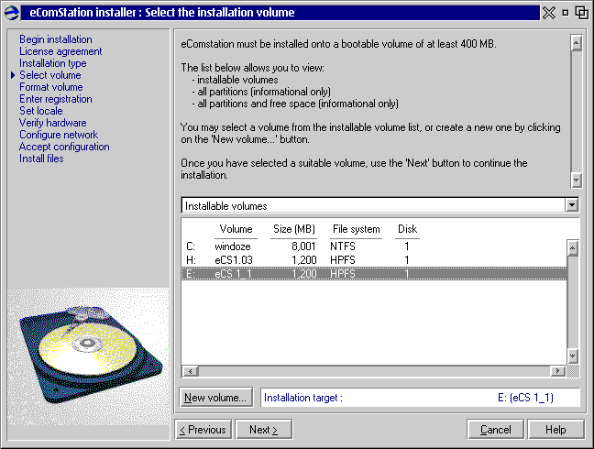The height and width of the screenshot is (449, 594).
Task: Click the eComStation logo icon in title bar
Action: point(12,13)
